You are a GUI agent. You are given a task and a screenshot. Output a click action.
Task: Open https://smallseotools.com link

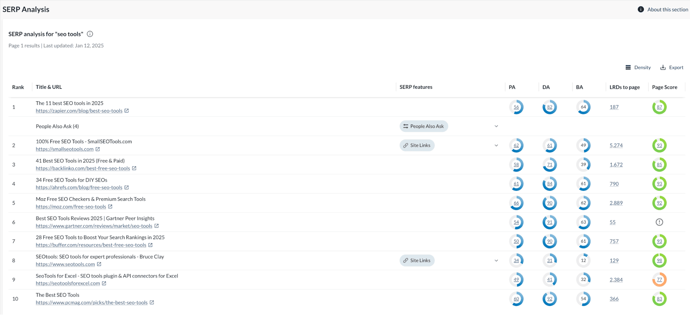pyautogui.click(x=65, y=149)
